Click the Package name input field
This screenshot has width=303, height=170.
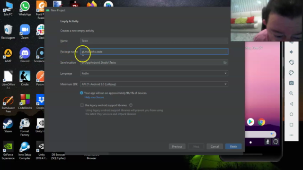click(x=154, y=51)
